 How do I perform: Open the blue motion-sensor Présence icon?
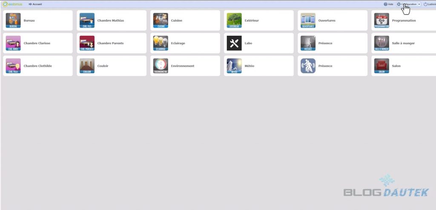[x=308, y=66]
